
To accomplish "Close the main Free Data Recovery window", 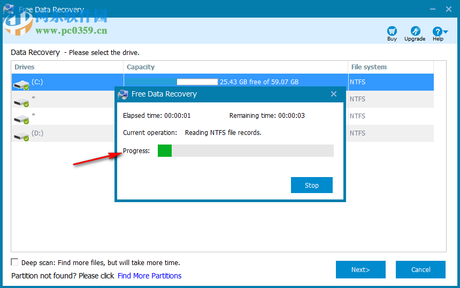I will [449, 10].
